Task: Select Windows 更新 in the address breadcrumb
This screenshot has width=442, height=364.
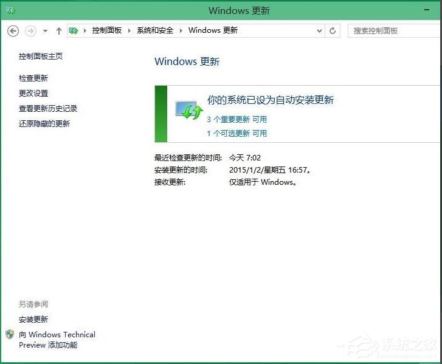Action: (213, 30)
